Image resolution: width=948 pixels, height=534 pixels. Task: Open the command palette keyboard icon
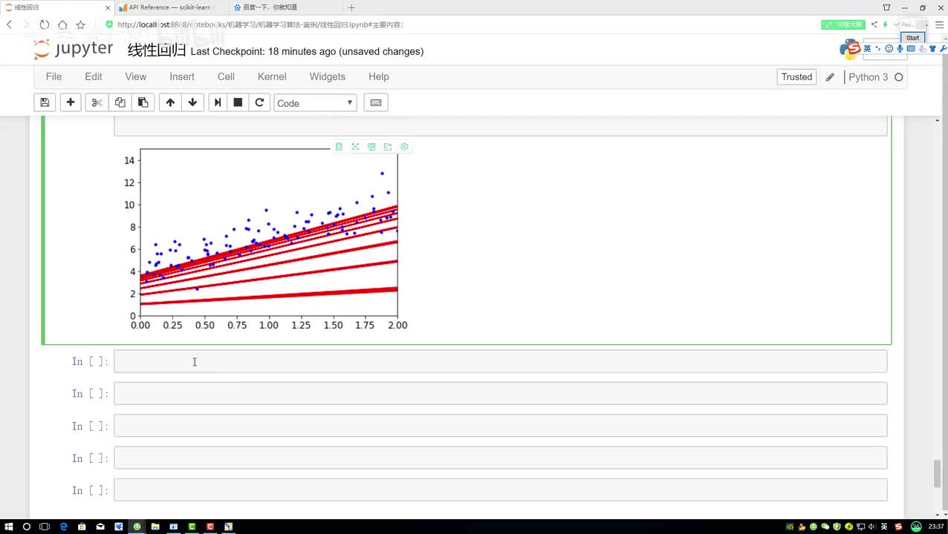pyautogui.click(x=376, y=102)
